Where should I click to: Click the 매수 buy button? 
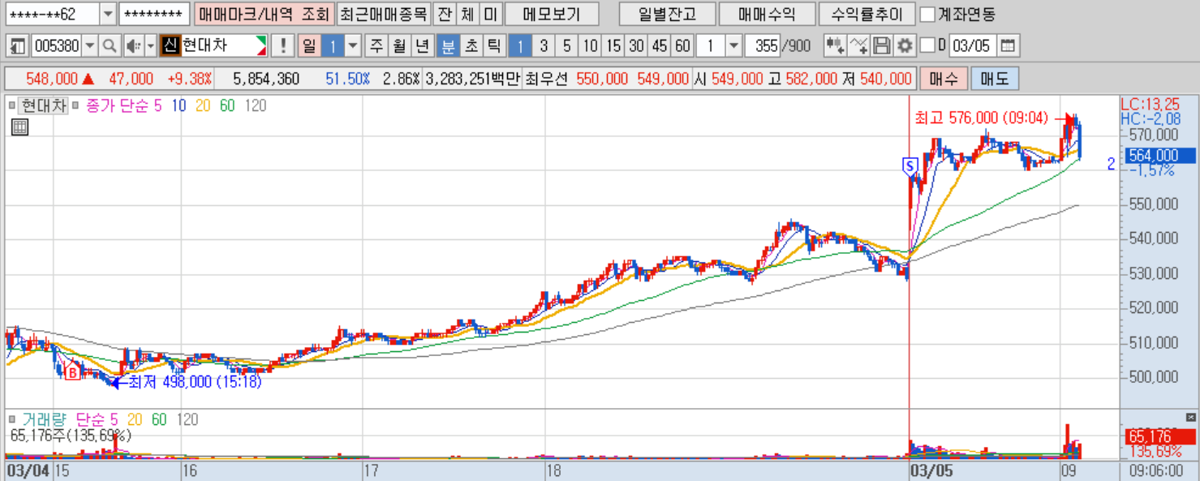tap(943, 79)
